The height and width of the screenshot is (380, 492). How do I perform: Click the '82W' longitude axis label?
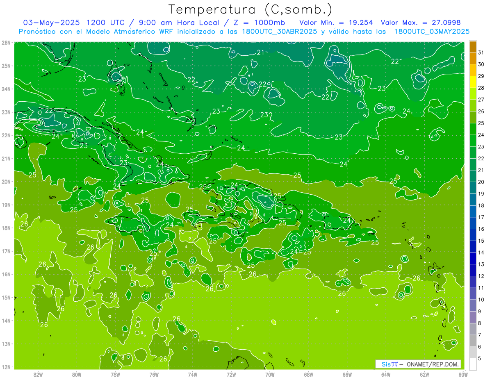pos(38,374)
